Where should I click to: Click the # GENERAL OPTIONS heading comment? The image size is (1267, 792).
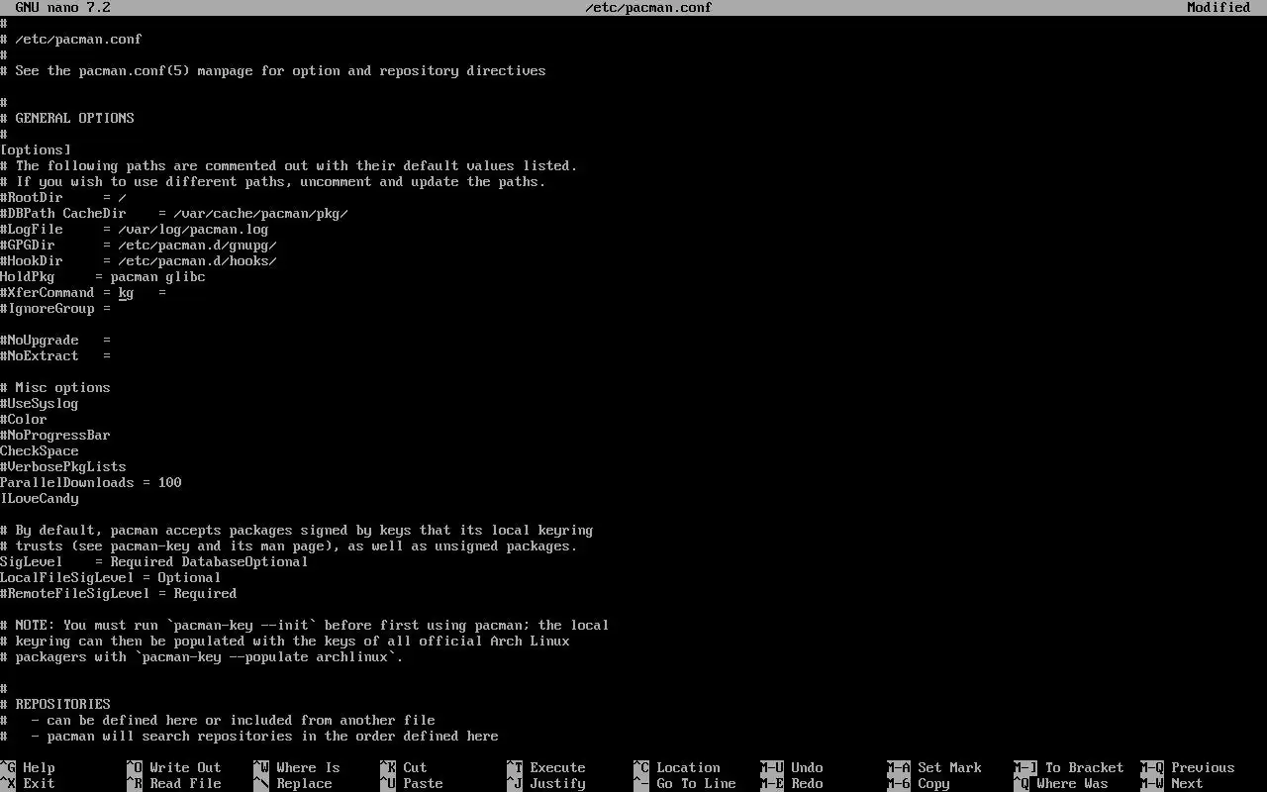tap(67, 118)
